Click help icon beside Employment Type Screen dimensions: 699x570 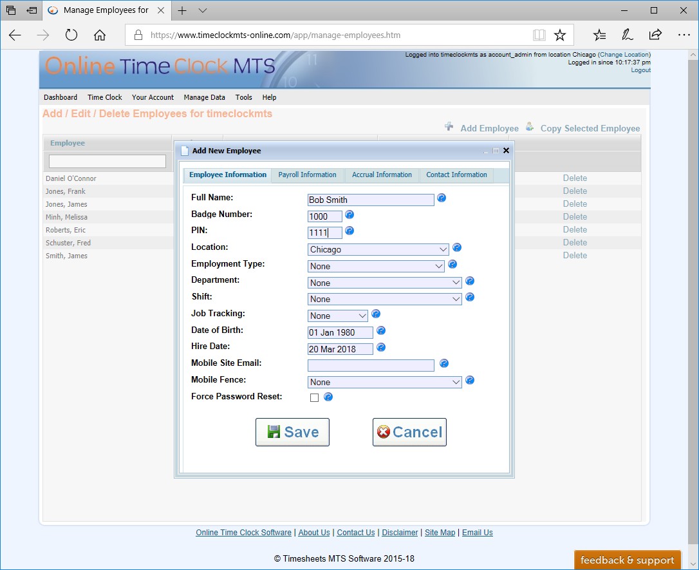pyautogui.click(x=452, y=264)
